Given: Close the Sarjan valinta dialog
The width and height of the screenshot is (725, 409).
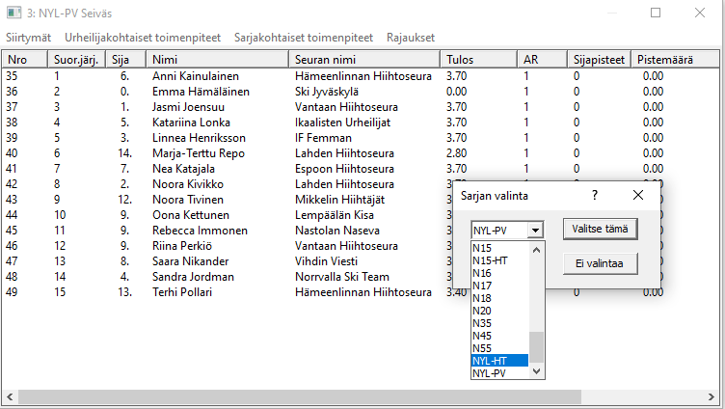Looking at the screenshot, I should [x=637, y=195].
